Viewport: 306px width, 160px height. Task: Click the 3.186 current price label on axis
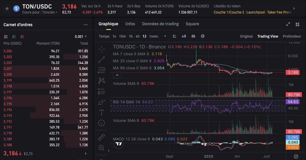(293, 73)
